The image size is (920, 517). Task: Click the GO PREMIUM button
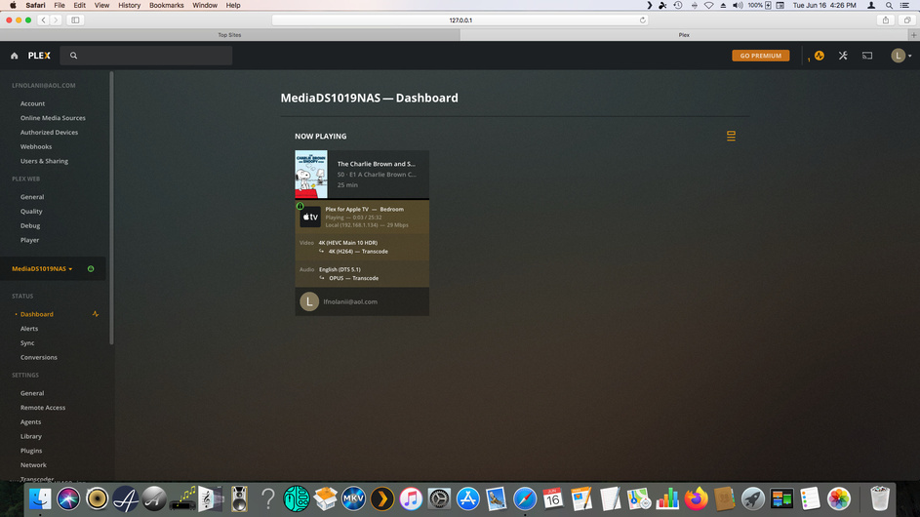[760, 56]
